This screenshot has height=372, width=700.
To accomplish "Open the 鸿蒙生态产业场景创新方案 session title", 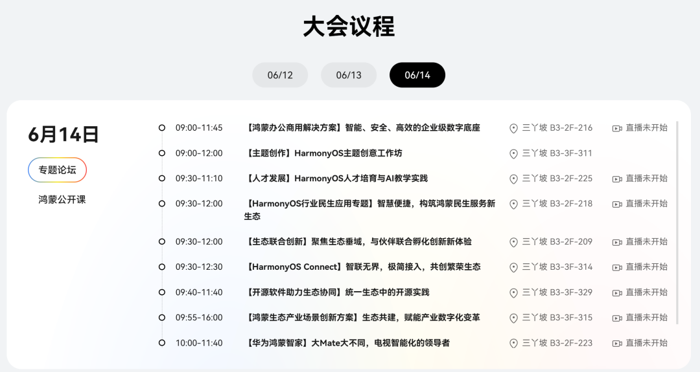I will point(362,318).
